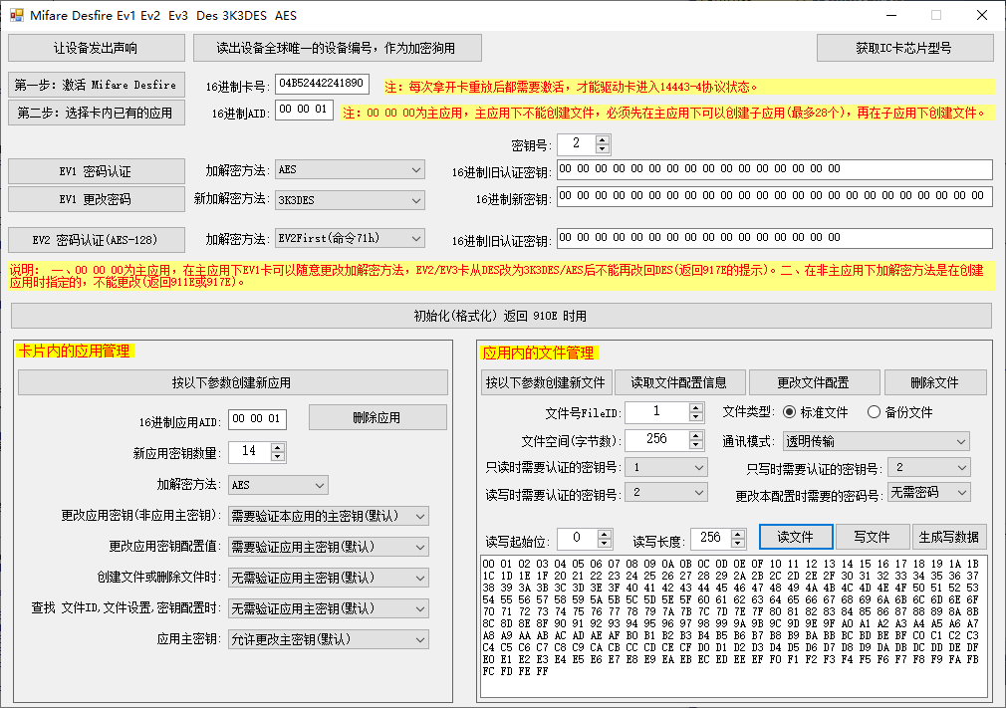The image size is (1006, 708).
Task: Open 查找 文件ID,文件设置,密钥配置时 dropdown
Action: pyautogui.click(x=329, y=608)
